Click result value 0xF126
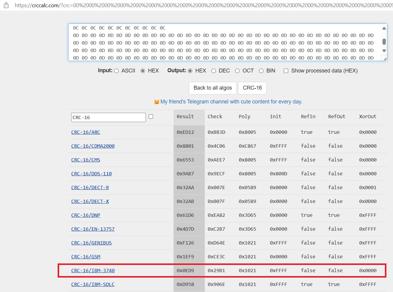Image resolution: width=393 pixels, height=292 pixels. click(x=185, y=243)
